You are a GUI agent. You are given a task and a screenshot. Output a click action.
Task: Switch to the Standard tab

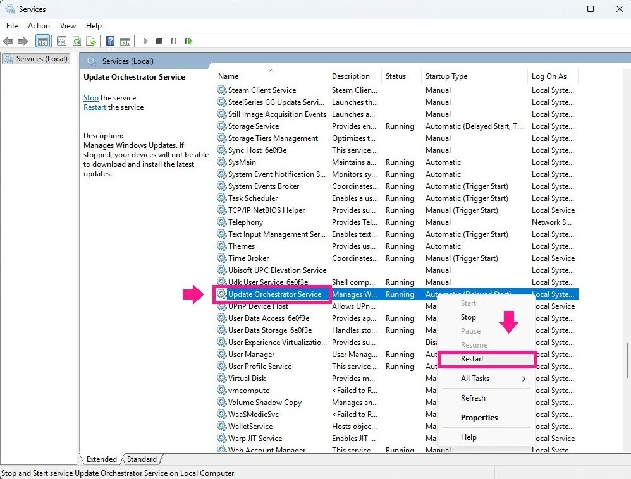[x=142, y=459]
